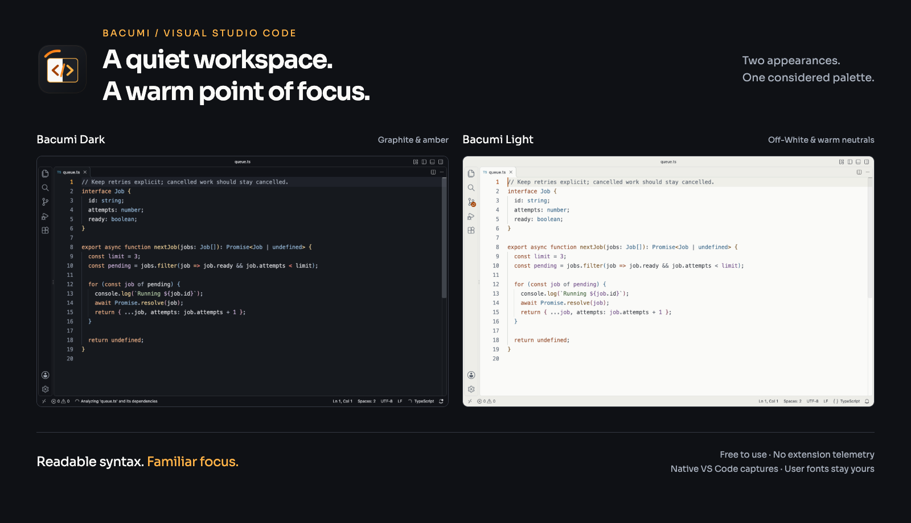
Task: Toggle primary sidebar in Bacumi Light title bar
Action: (850, 162)
